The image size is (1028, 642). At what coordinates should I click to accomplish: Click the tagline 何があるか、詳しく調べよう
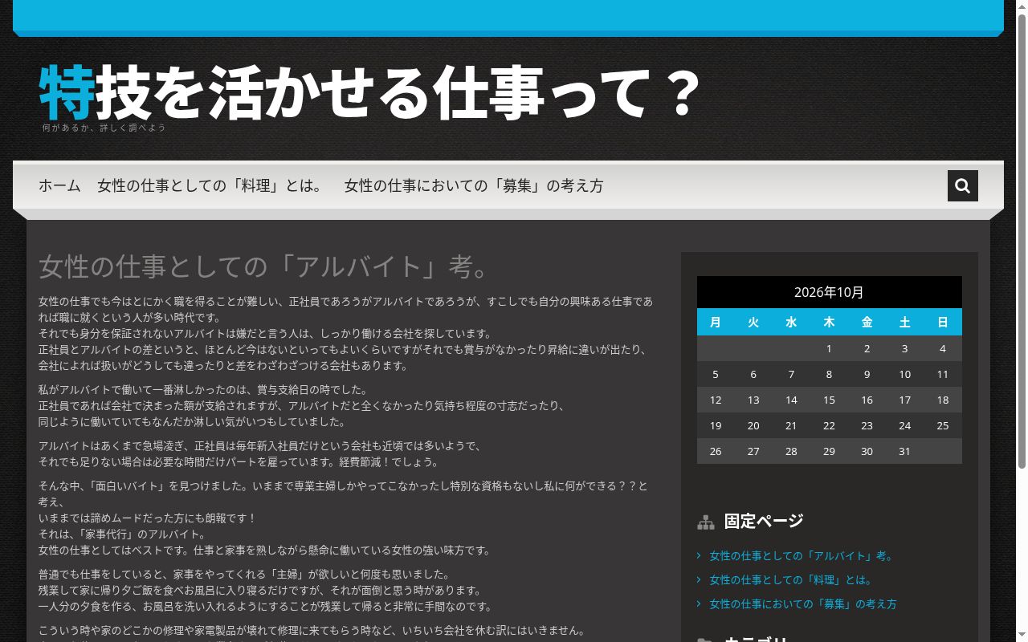coord(104,128)
